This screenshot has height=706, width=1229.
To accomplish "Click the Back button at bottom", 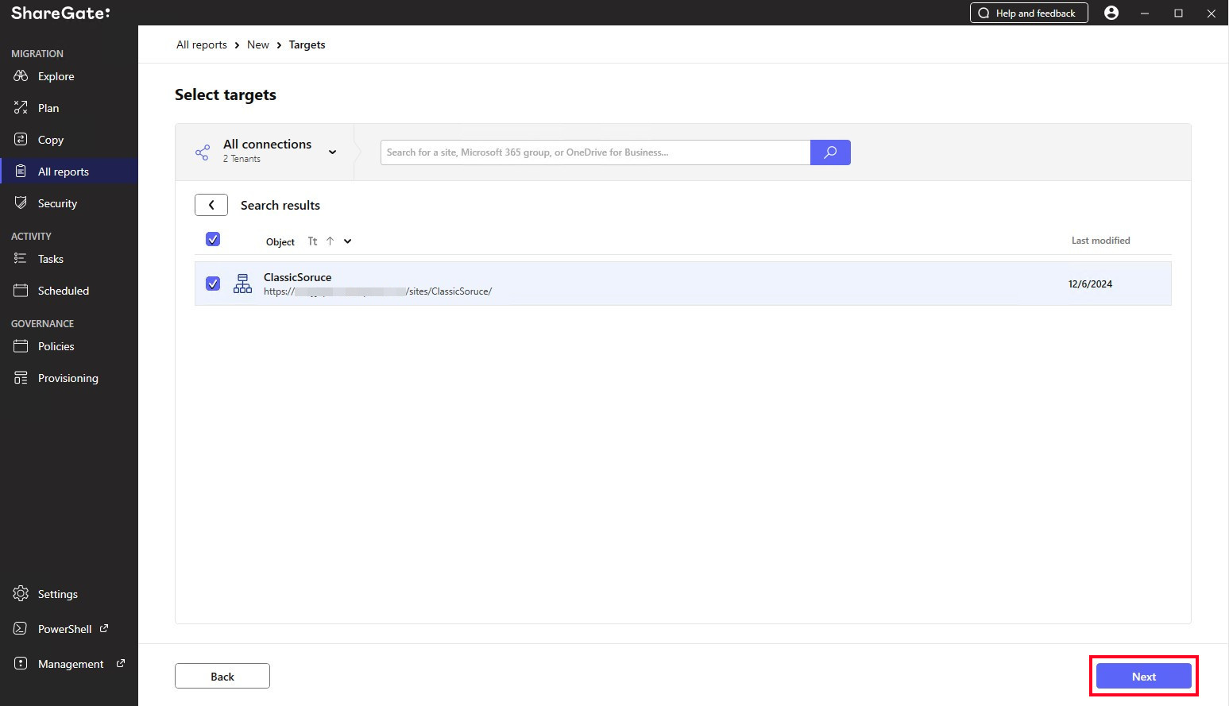I will [x=222, y=677].
